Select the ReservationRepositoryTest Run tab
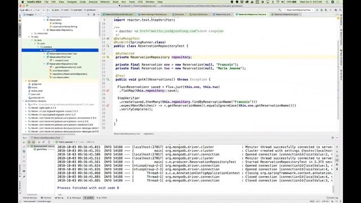 click(x=47, y=138)
